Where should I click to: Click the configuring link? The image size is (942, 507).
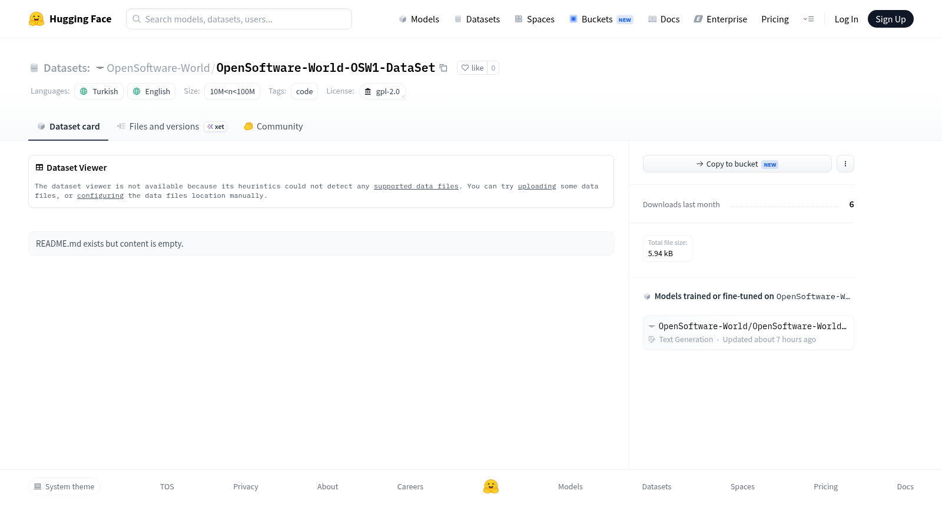coord(100,195)
